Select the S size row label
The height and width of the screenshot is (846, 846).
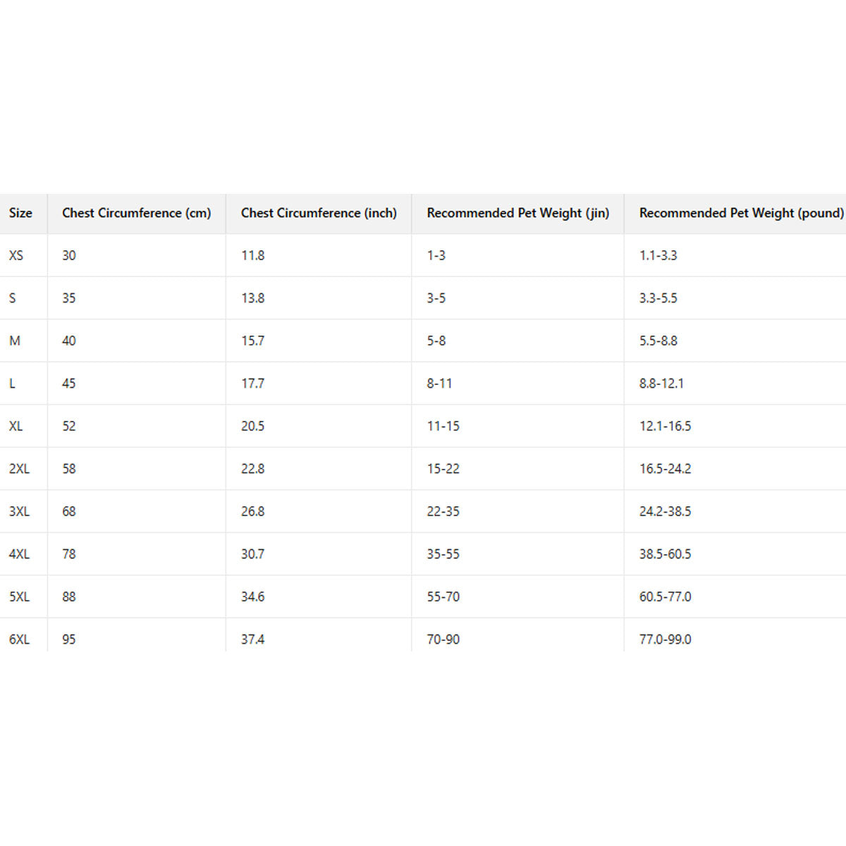click(x=13, y=298)
